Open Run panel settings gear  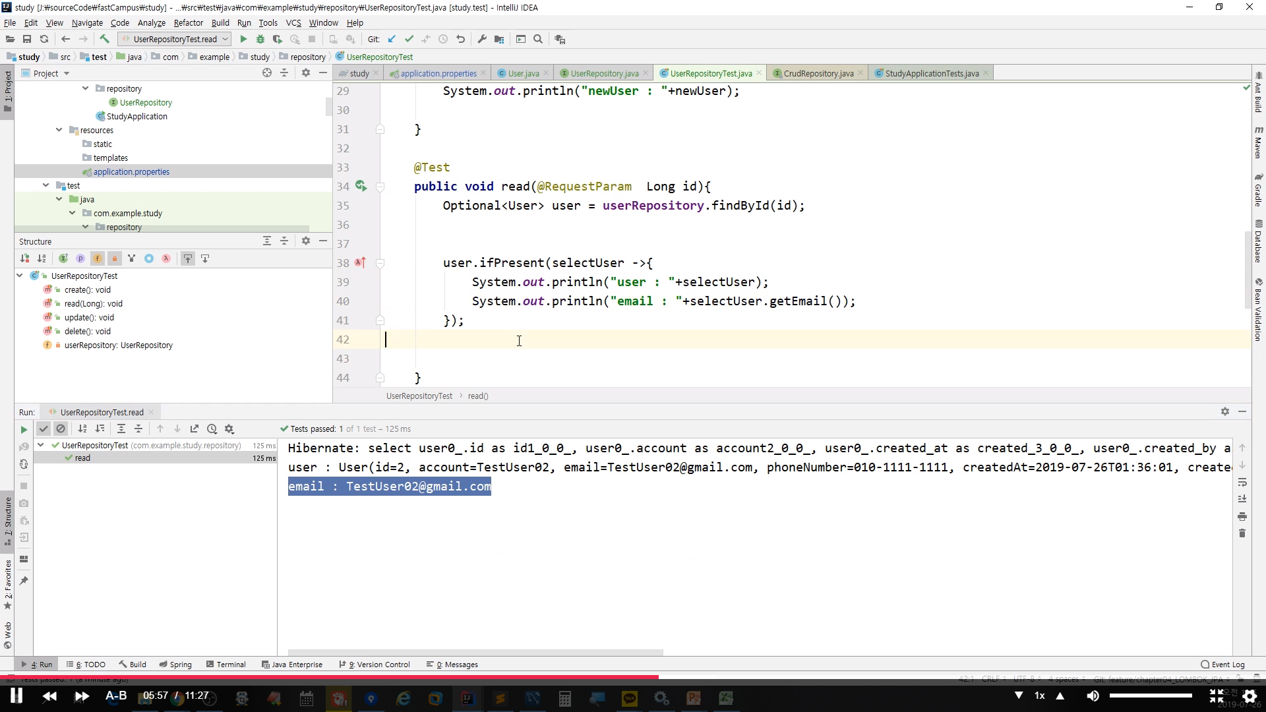tap(1224, 411)
